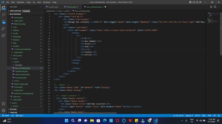The image size is (222, 124).
Task: Open the Run and Debug view
Action: click(x=3, y=29)
